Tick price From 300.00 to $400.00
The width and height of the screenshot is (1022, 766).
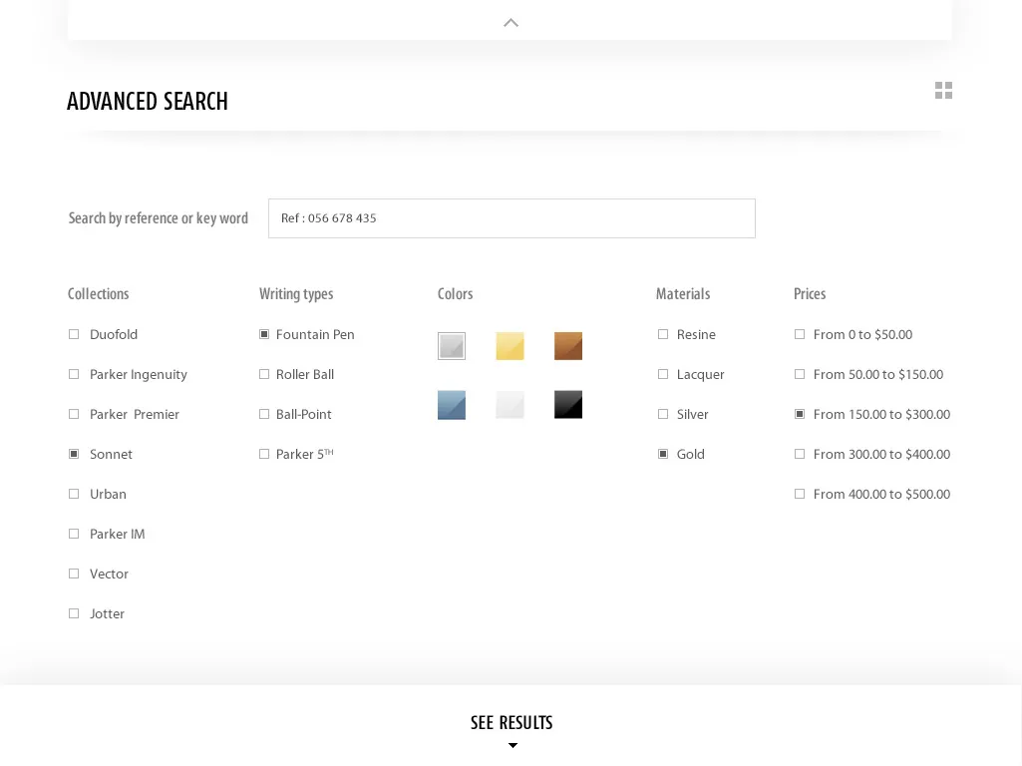point(800,454)
